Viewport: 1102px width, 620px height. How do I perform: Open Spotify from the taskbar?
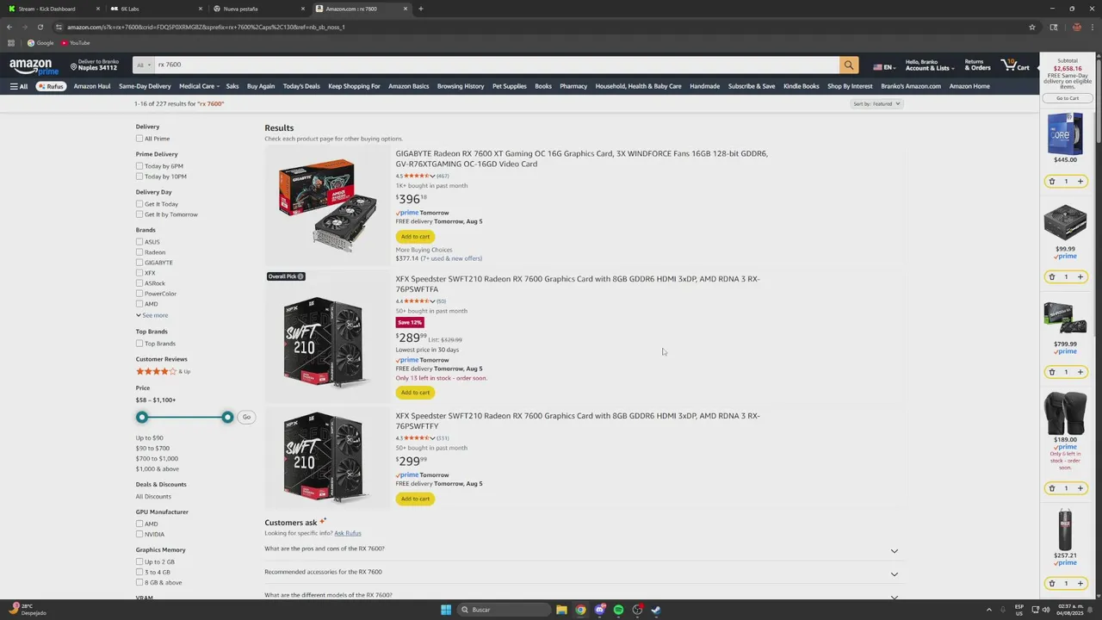(618, 610)
